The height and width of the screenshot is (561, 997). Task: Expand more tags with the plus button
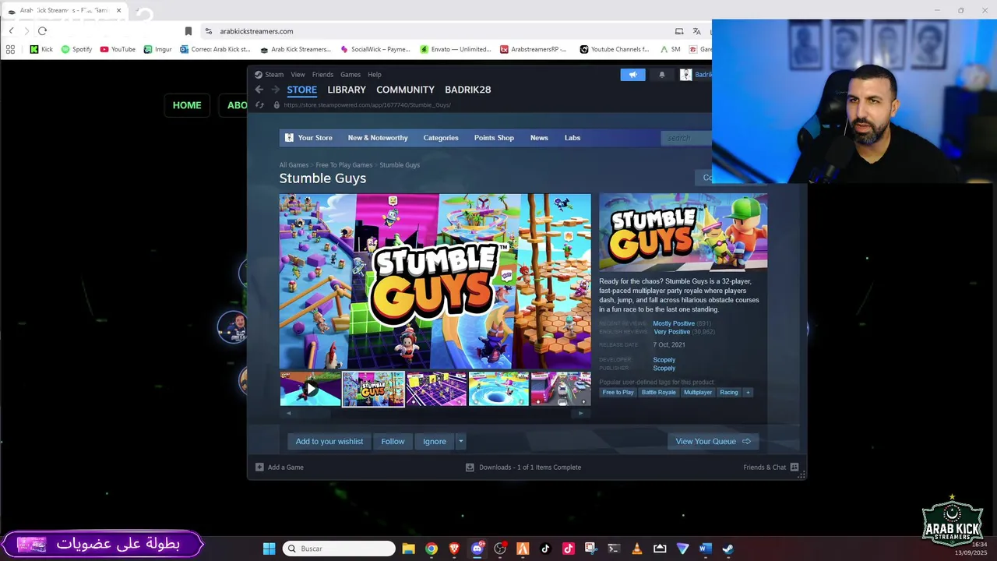[748, 393]
